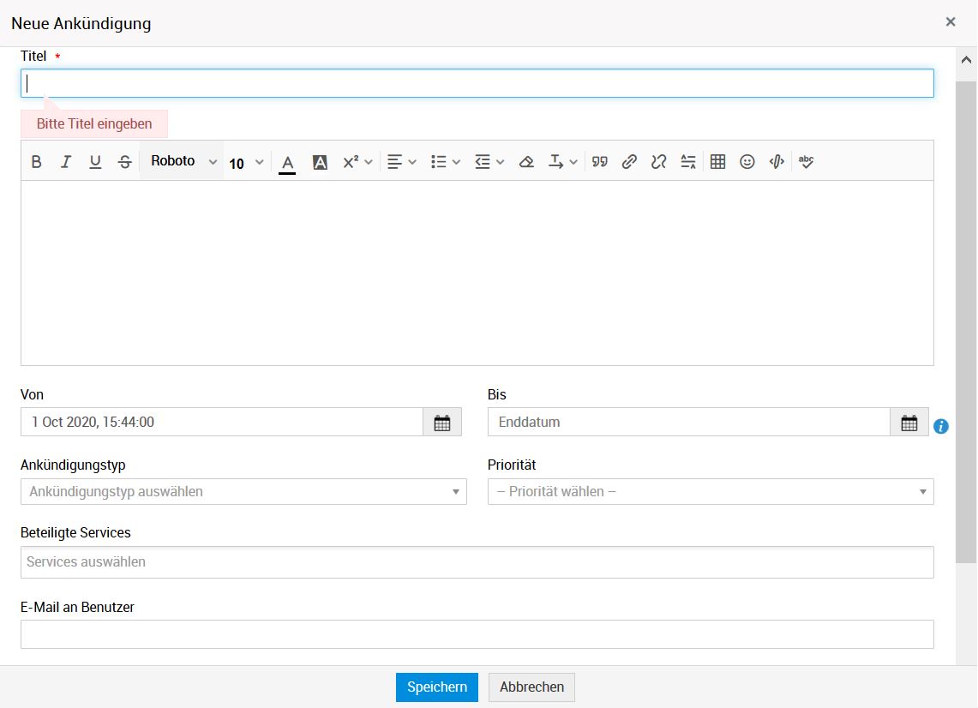The height and width of the screenshot is (708, 978).
Task: Open the font size 10 dropdown
Action: click(x=246, y=163)
